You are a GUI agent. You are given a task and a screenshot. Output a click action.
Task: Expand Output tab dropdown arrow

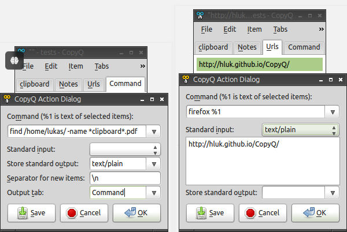154,193
